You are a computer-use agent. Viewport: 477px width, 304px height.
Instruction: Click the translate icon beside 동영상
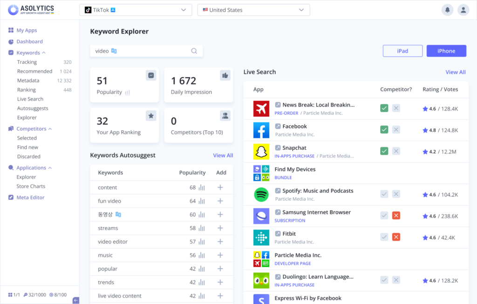coord(118,214)
